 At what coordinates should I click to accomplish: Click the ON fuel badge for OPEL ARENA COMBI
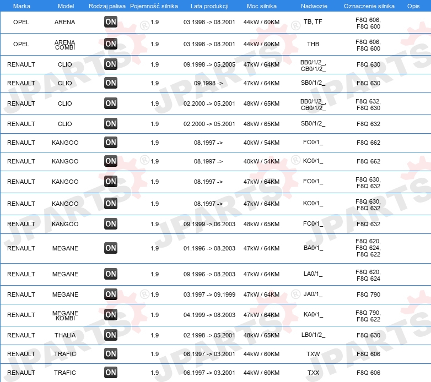tap(111, 44)
